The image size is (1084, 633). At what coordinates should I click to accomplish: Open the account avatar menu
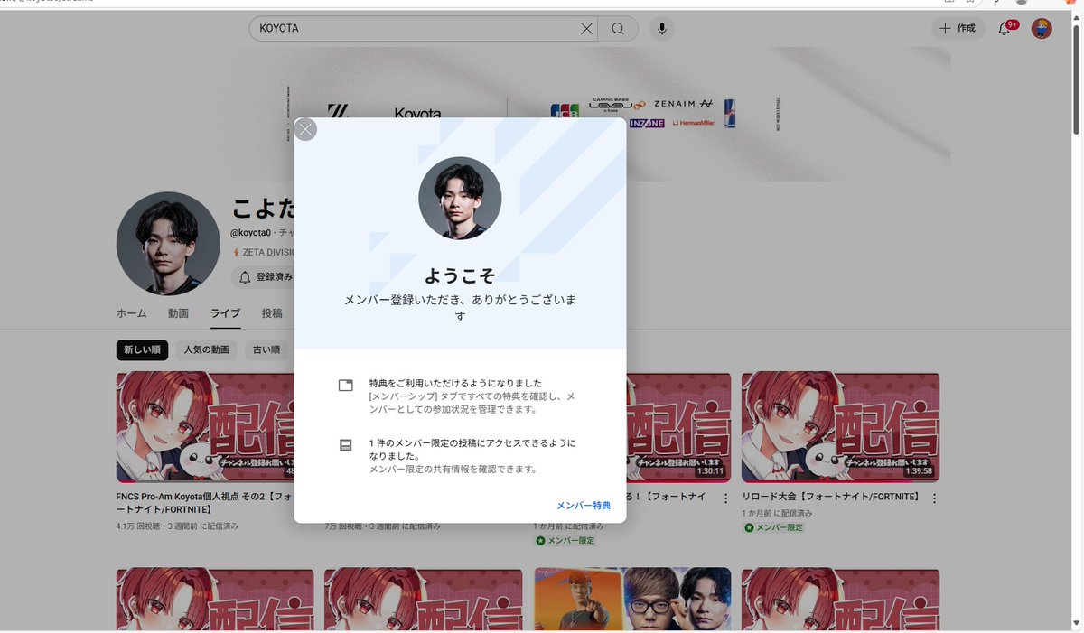tap(1042, 29)
